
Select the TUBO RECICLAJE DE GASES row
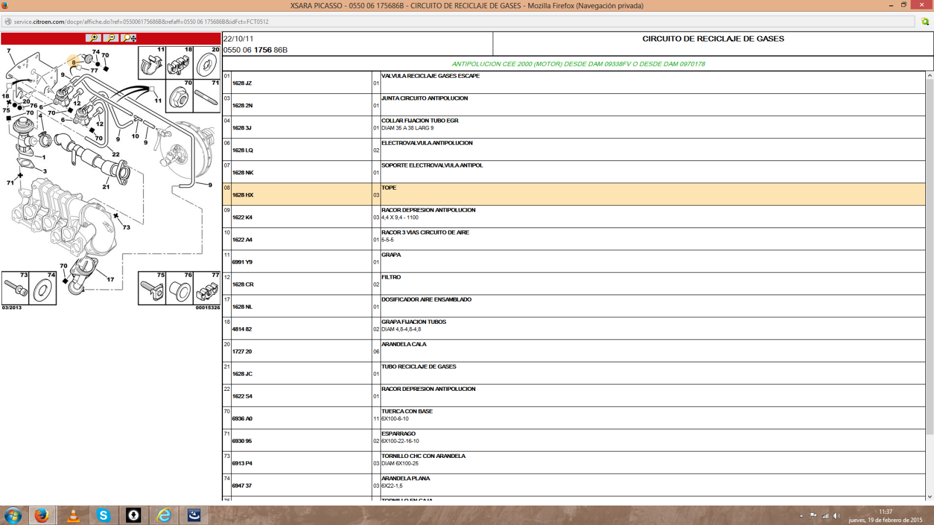click(574, 373)
